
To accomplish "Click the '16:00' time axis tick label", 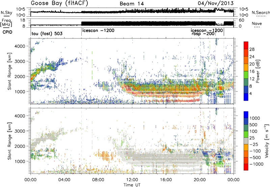I will click(x=166, y=180).
